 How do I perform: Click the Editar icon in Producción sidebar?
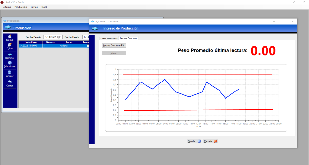click(9, 45)
